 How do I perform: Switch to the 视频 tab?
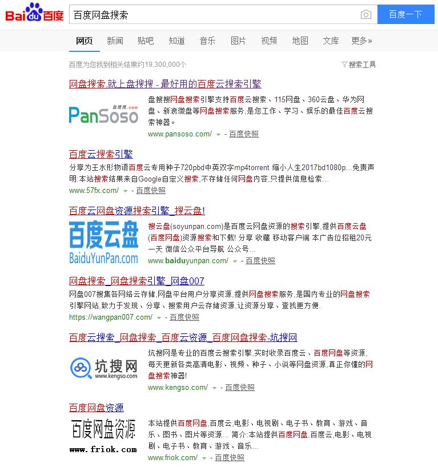[269, 41]
